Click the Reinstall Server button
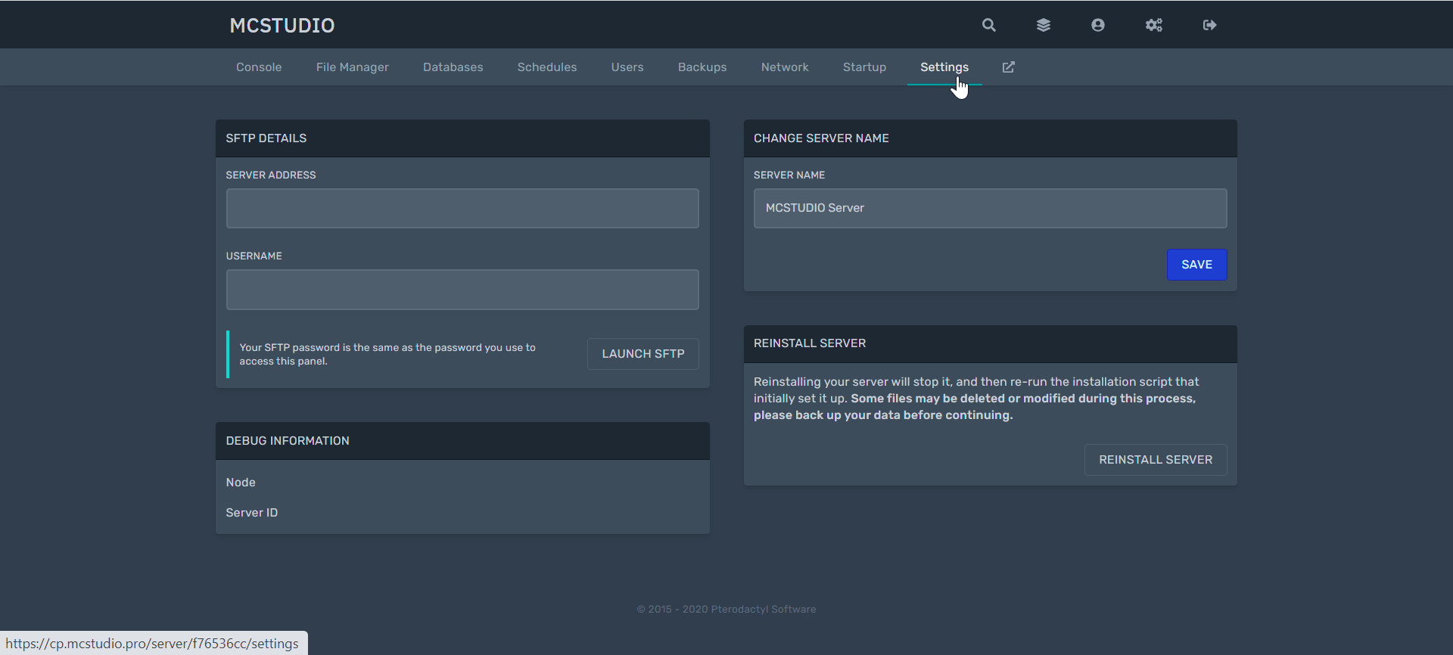The width and height of the screenshot is (1453, 655). [x=1156, y=460]
